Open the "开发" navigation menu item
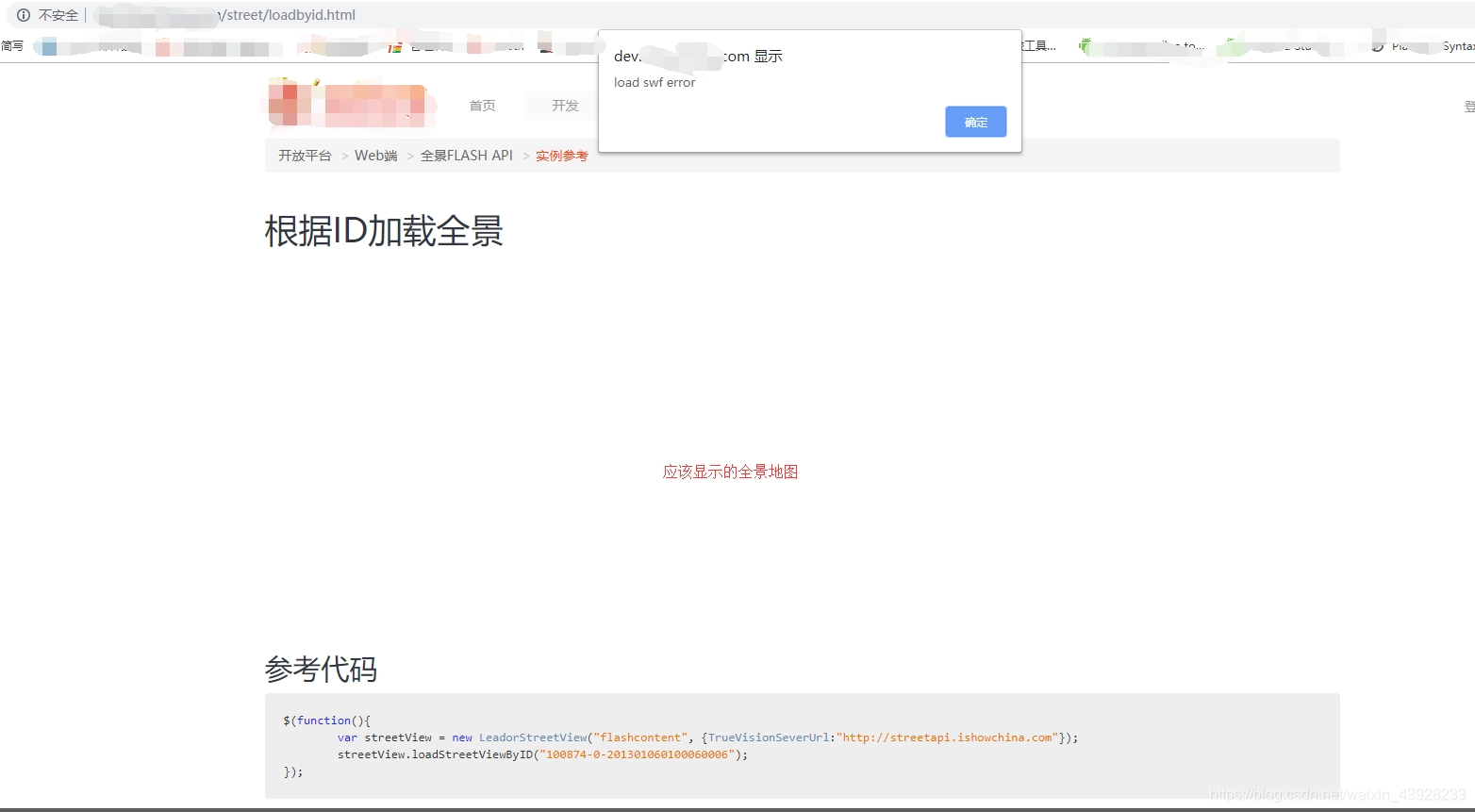 tap(564, 106)
